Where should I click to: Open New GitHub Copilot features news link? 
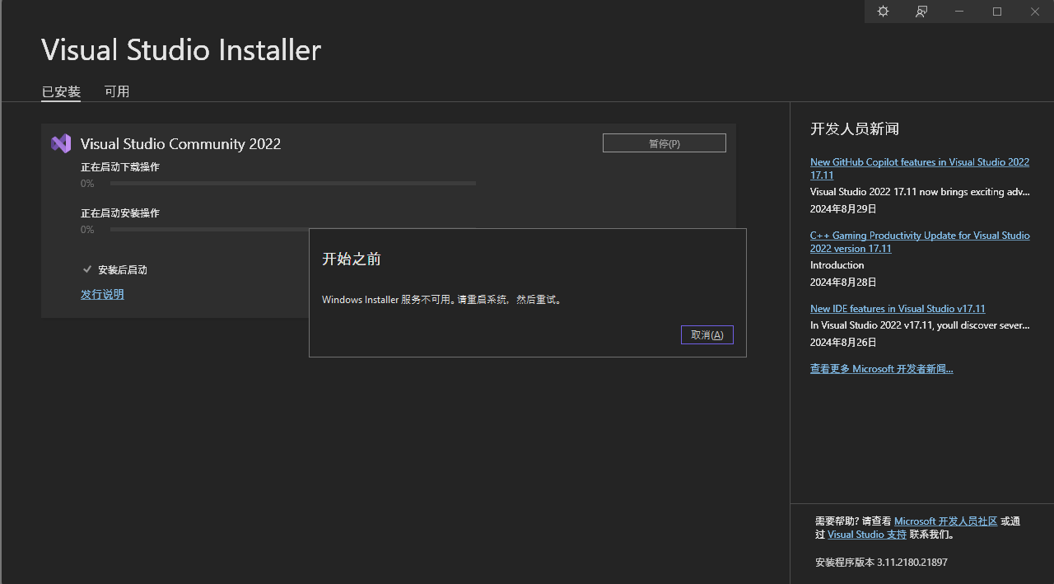[920, 169]
